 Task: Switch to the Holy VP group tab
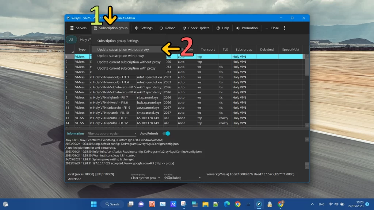coord(86,39)
